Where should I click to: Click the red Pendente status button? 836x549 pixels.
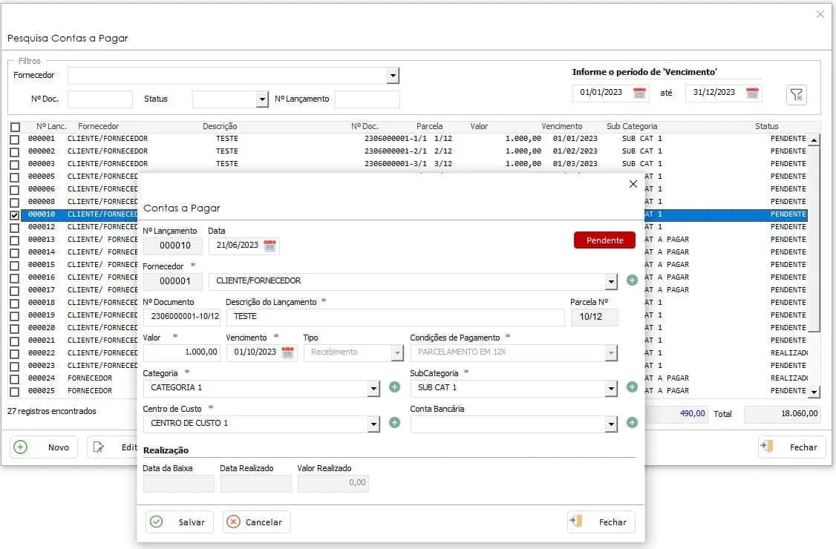click(604, 240)
